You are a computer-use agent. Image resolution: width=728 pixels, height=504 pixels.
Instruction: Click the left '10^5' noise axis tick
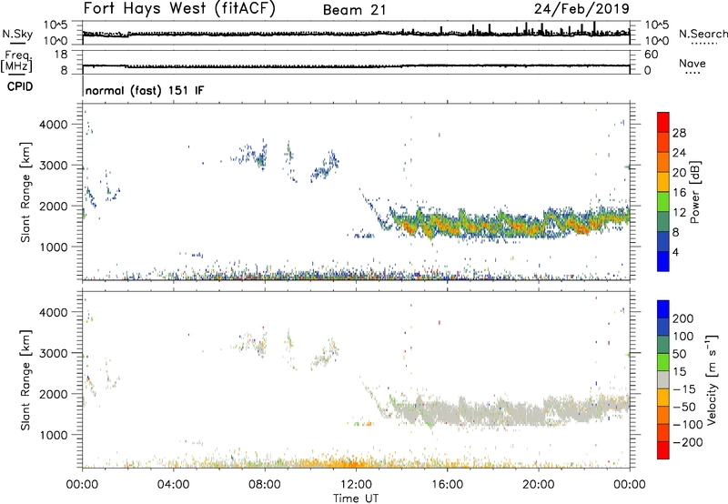[x=56, y=25]
